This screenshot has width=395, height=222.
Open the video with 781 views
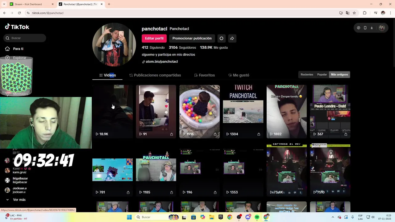pos(112,170)
